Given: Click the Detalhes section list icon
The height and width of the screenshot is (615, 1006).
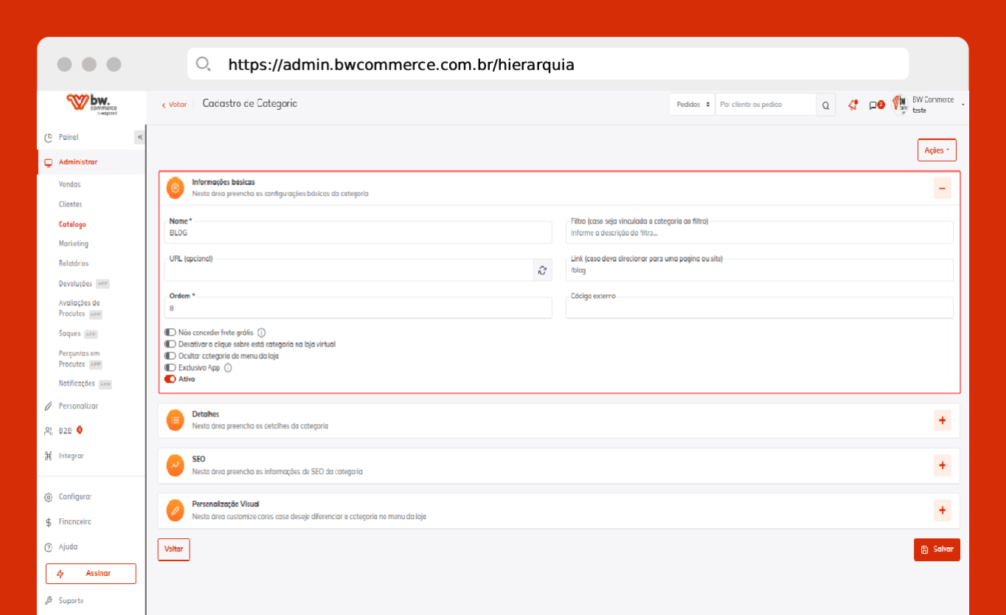Looking at the screenshot, I should tap(175, 420).
